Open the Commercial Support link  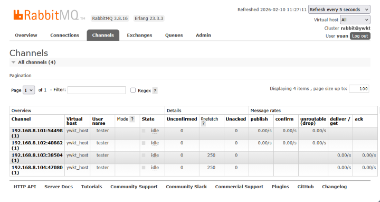pyautogui.click(x=239, y=187)
